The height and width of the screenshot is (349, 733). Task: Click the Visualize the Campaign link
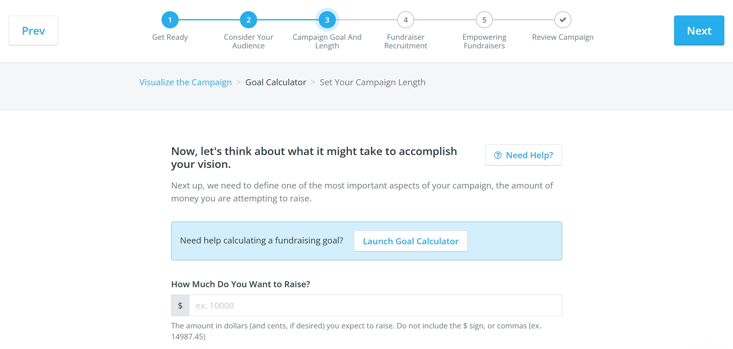pos(185,82)
